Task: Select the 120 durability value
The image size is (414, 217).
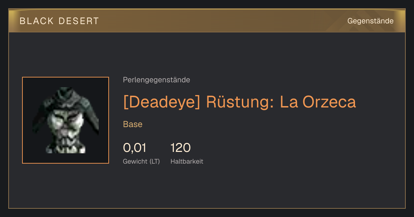Action: pyautogui.click(x=180, y=148)
